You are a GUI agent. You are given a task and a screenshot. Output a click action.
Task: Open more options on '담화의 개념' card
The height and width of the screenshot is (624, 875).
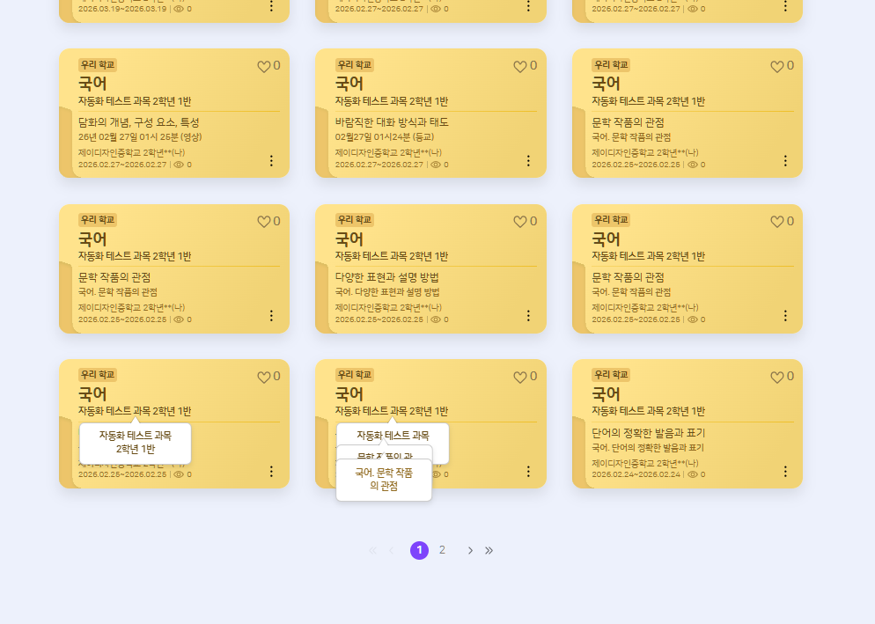click(x=272, y=161)
